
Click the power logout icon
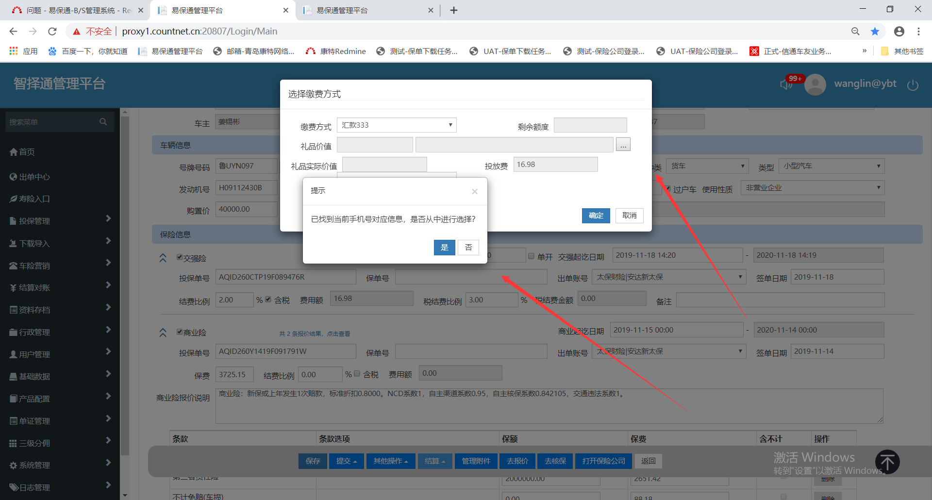click(913, 85)
